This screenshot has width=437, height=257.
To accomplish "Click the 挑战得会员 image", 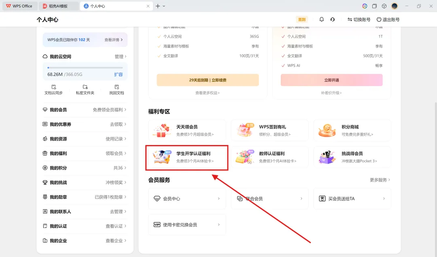I will coord(327,157).
